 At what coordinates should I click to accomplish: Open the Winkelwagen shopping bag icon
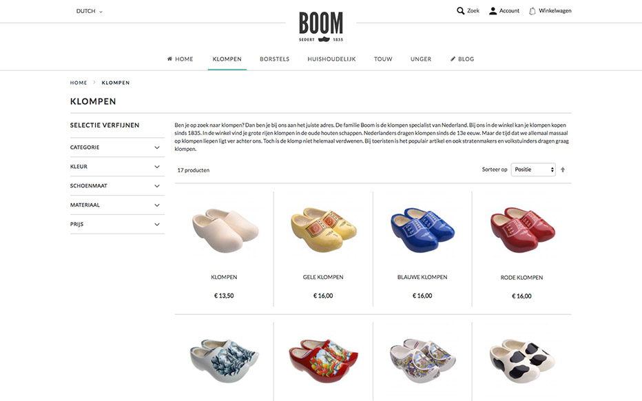(532, 10)
